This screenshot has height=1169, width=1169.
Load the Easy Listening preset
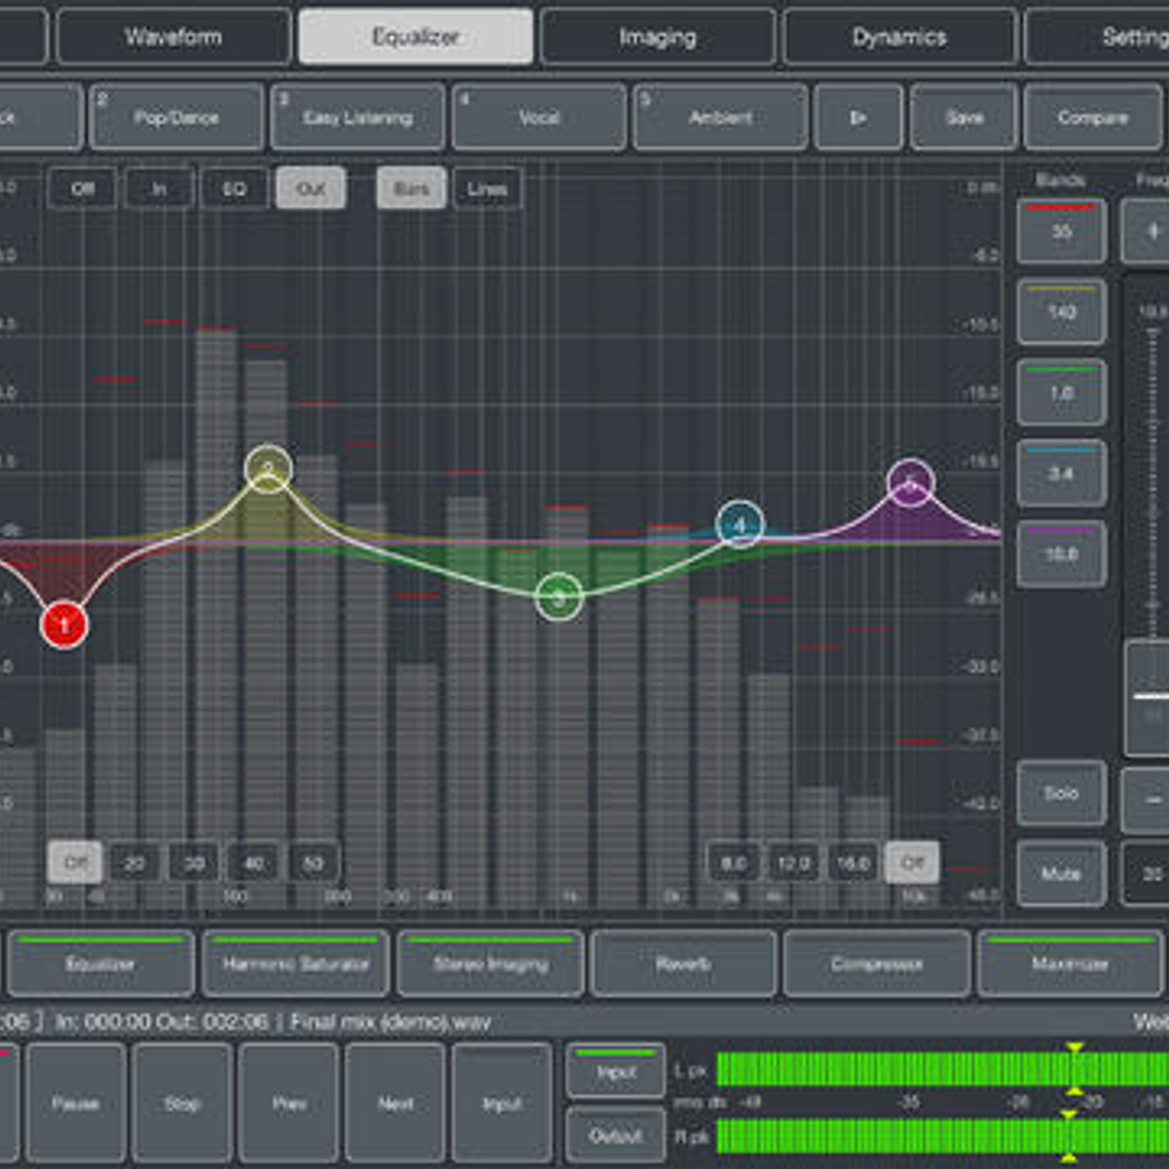(x=358, y=117)
